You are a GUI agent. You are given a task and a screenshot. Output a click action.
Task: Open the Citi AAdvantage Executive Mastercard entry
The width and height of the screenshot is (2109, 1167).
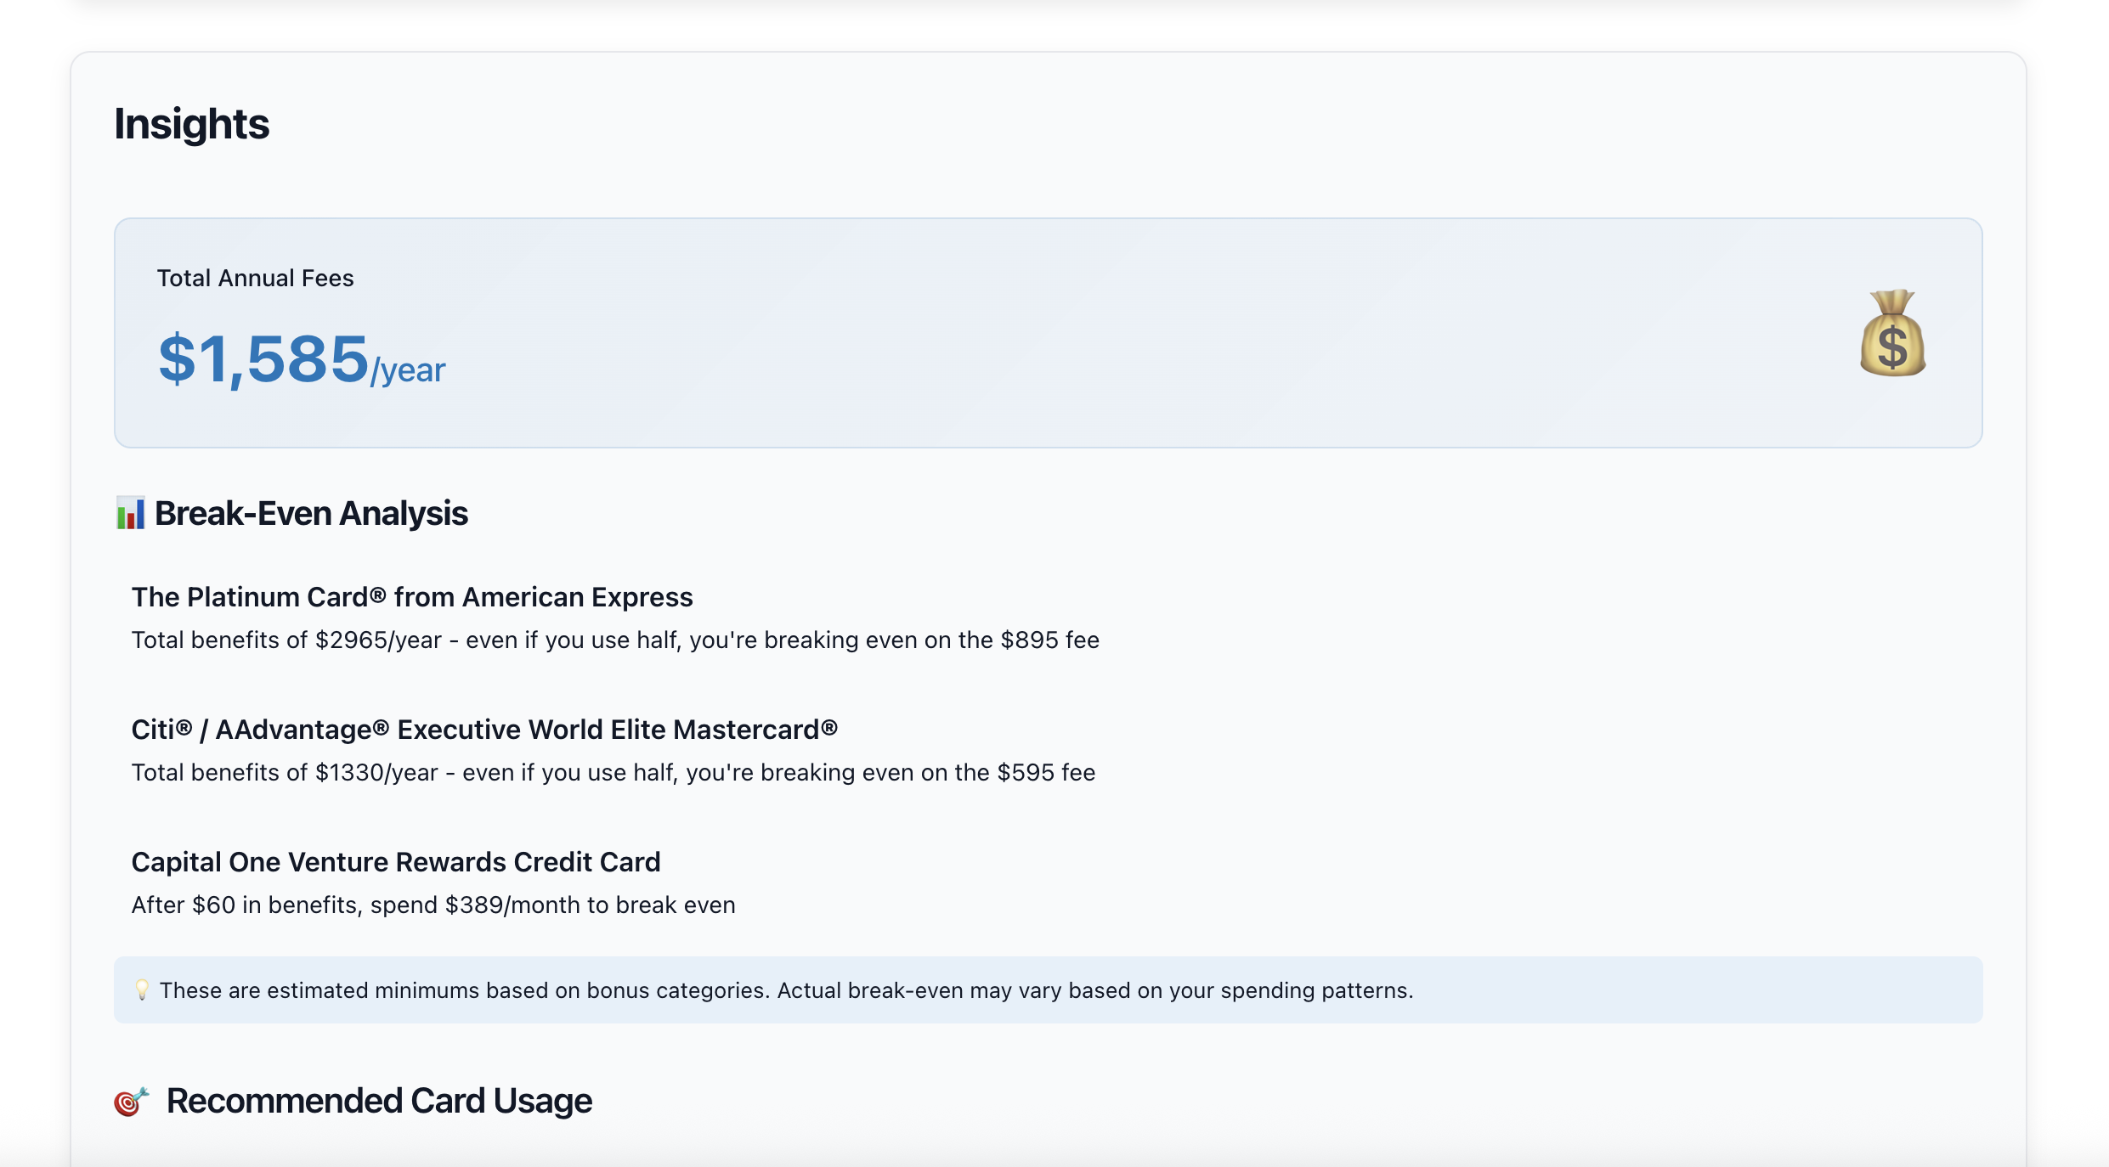[484, 729]
